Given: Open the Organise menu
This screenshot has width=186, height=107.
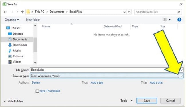Looking at the screenshot, I should click(12, 20).
